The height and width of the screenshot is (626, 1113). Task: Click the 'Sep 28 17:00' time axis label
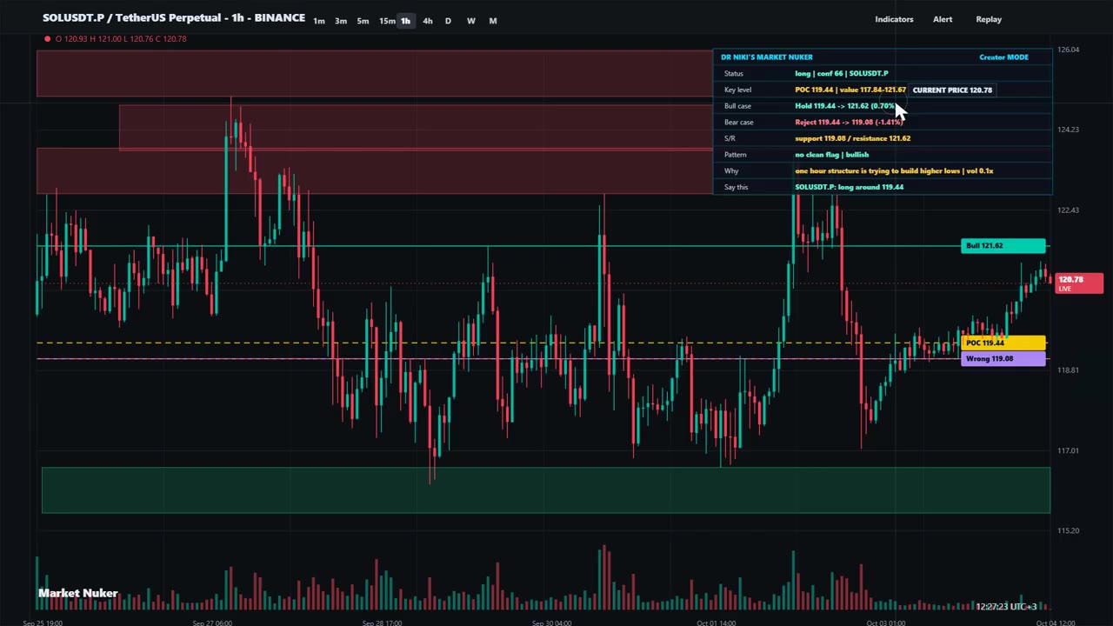click(x=381, y=623)
